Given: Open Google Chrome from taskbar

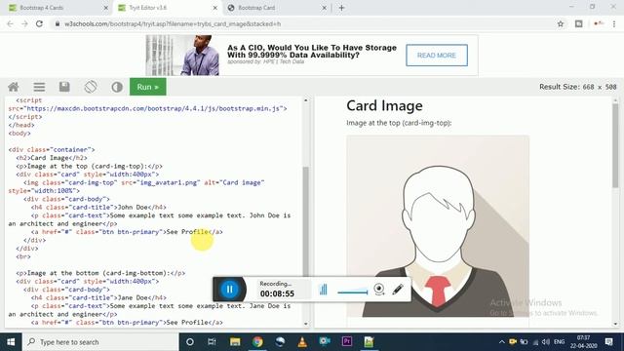Looking at the screenshot, I should 257,342.
